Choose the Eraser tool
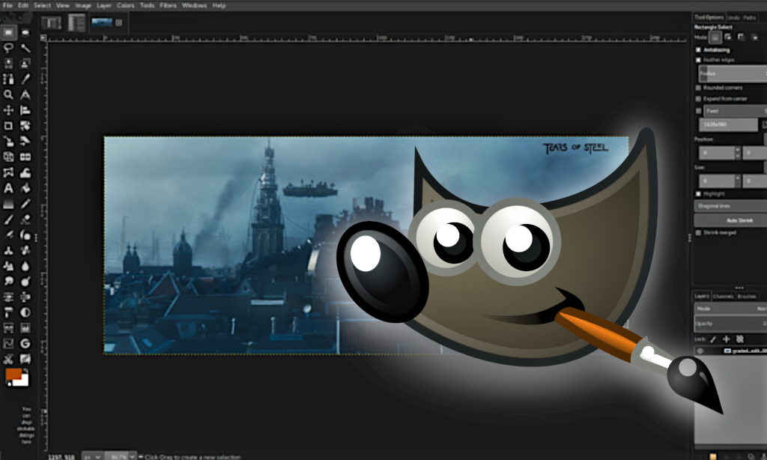Image resolution: width=767 pixels, height=460 pixels. tap(25, 220)
